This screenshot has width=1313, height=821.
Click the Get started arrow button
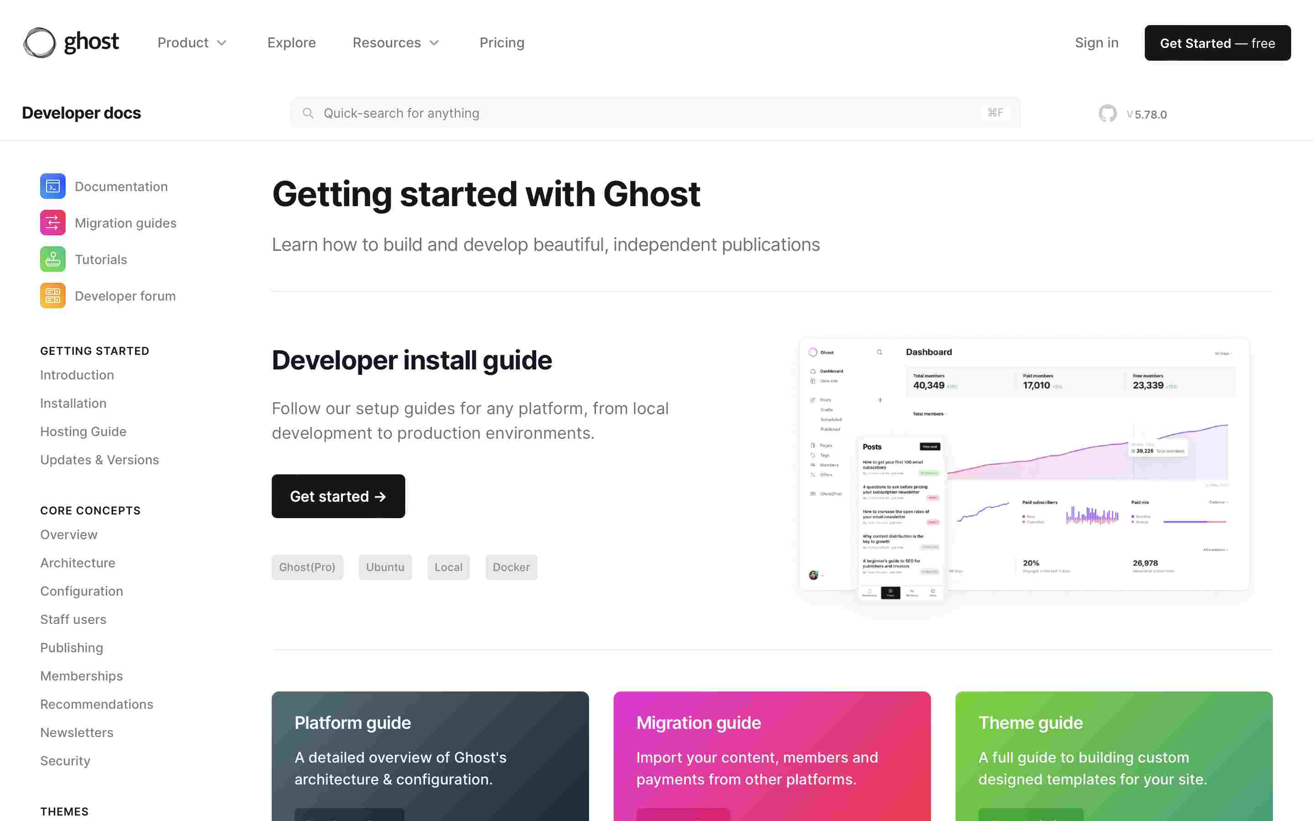coord(337,496)
